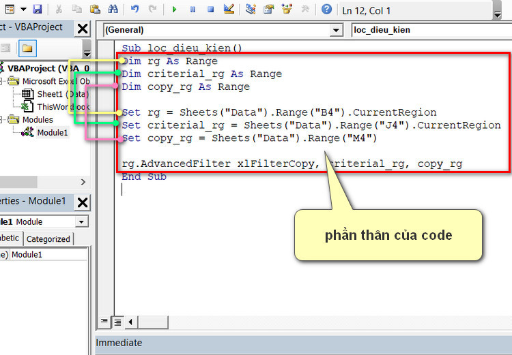Click the loc_dieu_kien procedure box
This screenshot has height=355, width=512.
click(x=431, y=30)
